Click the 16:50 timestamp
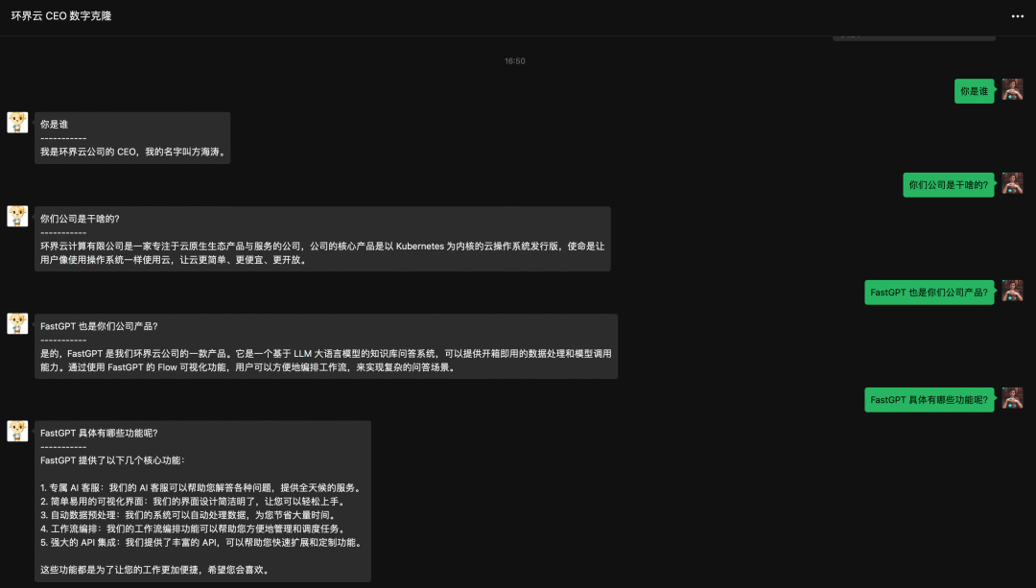 [515, 60]
